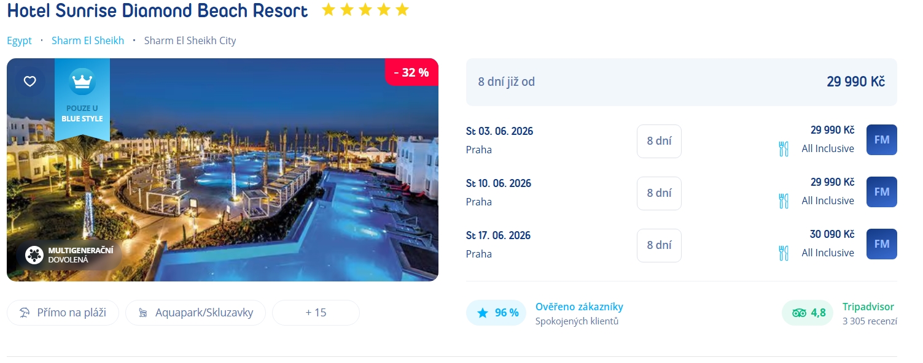
Task: Click the 96 % star rating badge
Action: [497, 313]
